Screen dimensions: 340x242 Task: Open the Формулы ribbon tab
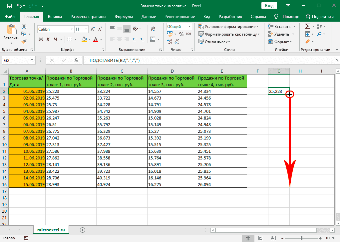[124, 17]
